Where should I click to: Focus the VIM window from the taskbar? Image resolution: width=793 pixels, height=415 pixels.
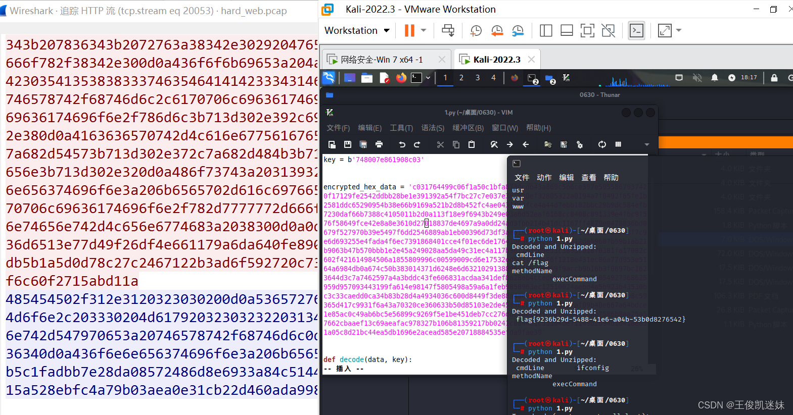click(567, 78)
